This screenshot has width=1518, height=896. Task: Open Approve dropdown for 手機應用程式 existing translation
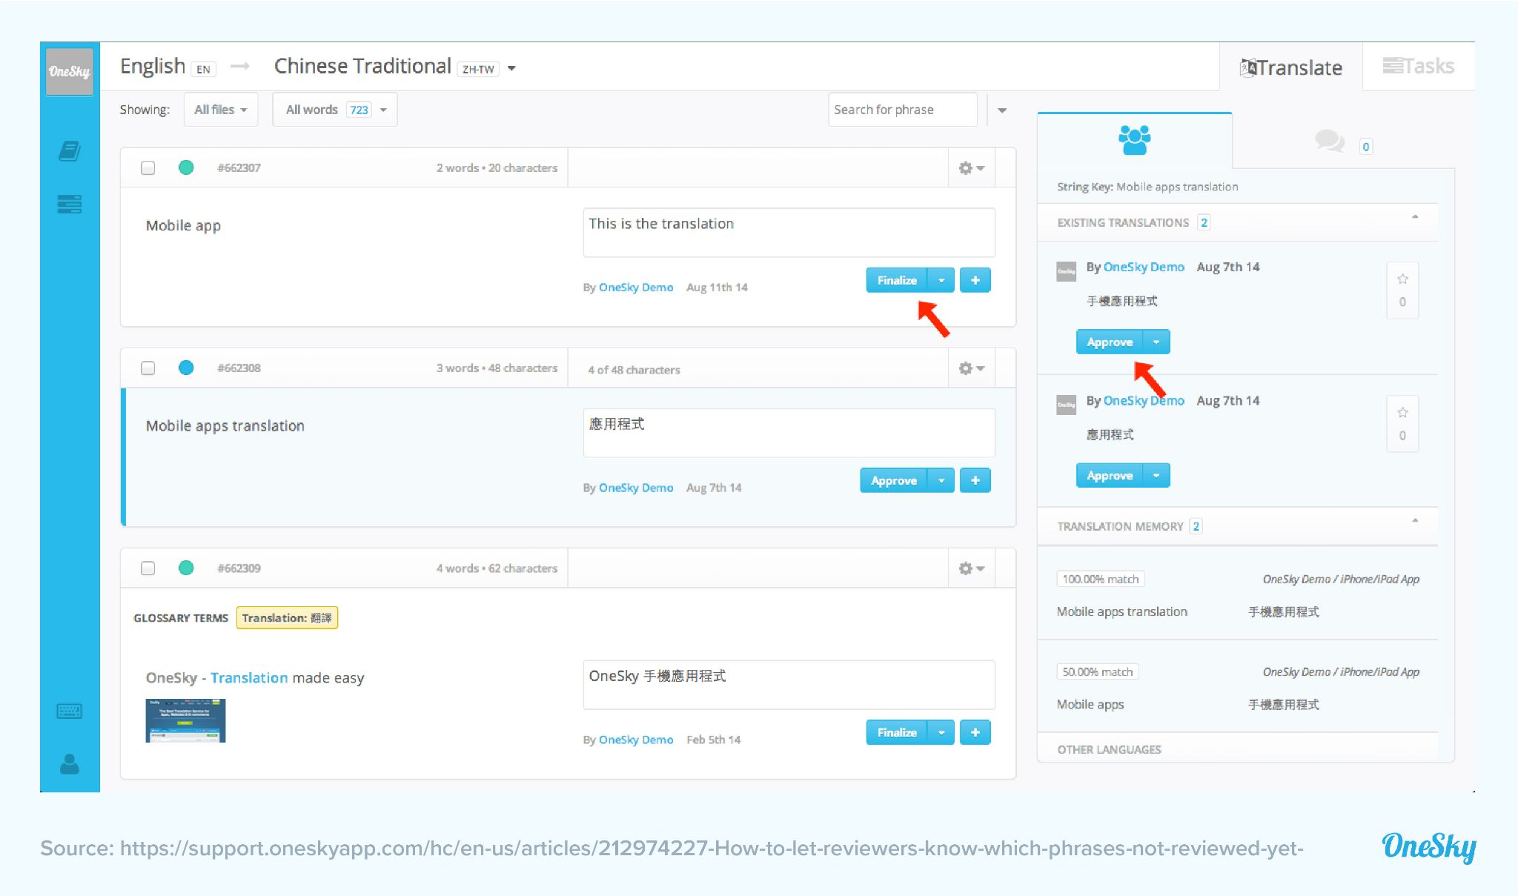tap(1156, 342)
